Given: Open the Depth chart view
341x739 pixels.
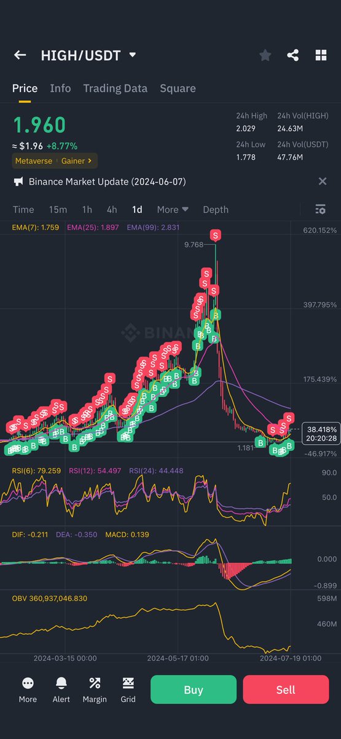Looking at the screenshot, I should [216, 209].
